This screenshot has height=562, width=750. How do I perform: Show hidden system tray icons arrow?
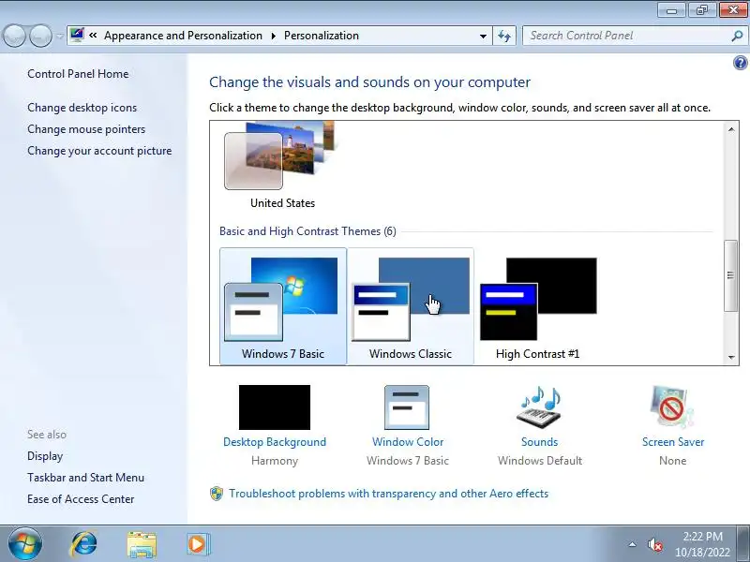(632, 544)
